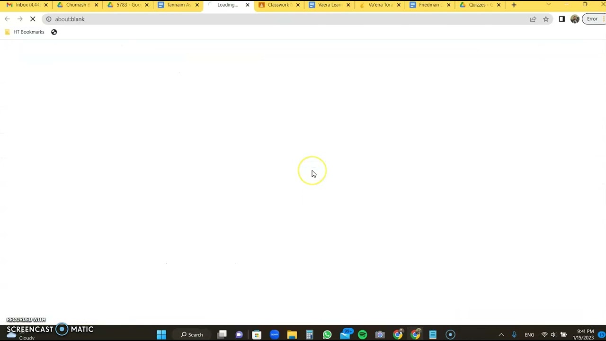Viewport: 606px width, 341px height.
Task: Launch Microsoft Store from the taskbar
Action: coord(257,335)
